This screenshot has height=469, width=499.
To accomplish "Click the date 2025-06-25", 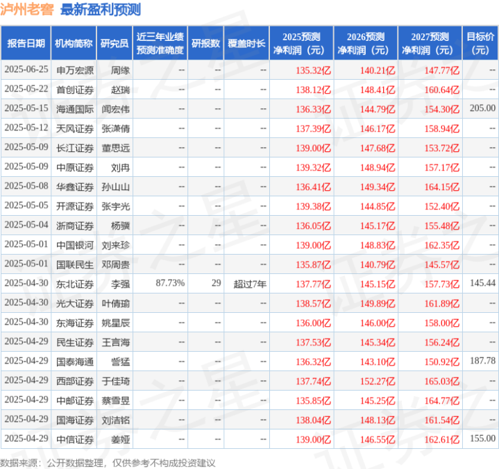I will 26,69.
